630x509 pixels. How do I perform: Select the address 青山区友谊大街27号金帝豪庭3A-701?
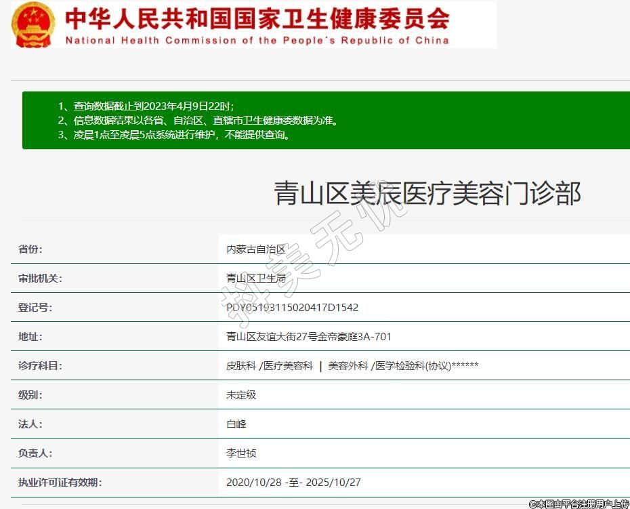coord(309,337)
